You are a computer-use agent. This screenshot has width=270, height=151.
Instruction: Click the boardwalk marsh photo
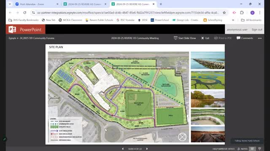[x=208, y=134]
